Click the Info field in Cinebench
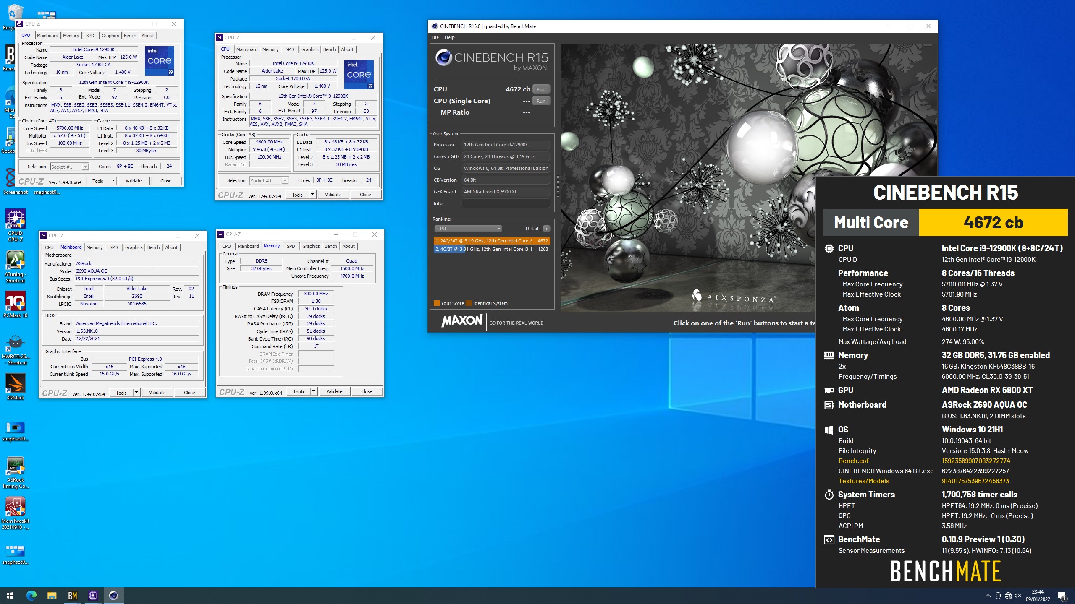 click(x=506, y=203)
